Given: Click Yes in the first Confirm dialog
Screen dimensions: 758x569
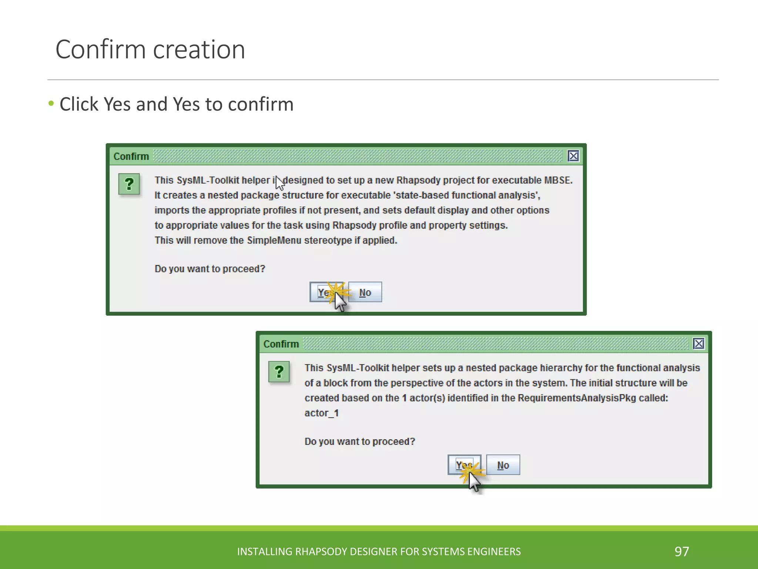Looking at the screenshot, I should pos(327,292).
